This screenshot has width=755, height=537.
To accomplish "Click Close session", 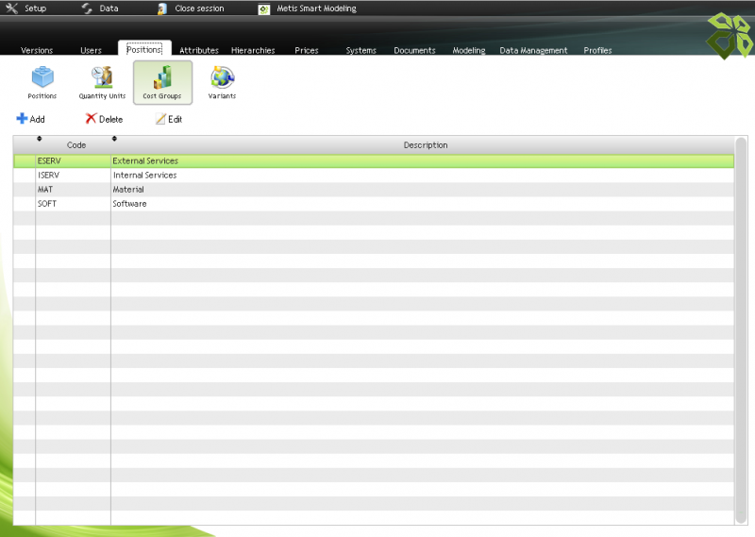I will [191, 8].
